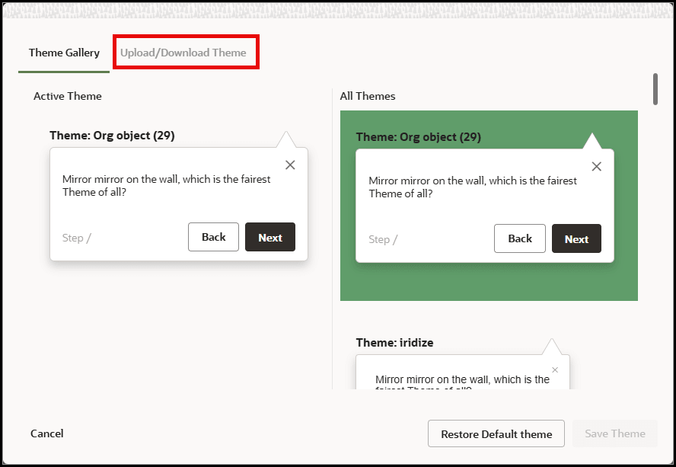The image size is (676, 467).
Task: Click Back inside the green Org object popup
Action: point(520,238)
